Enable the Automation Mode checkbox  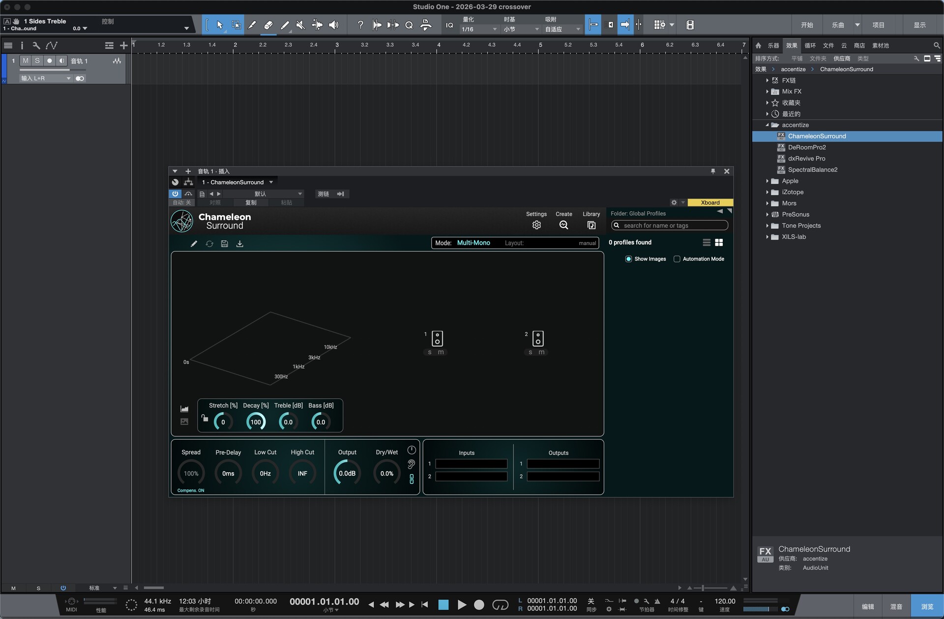[677, 259]
